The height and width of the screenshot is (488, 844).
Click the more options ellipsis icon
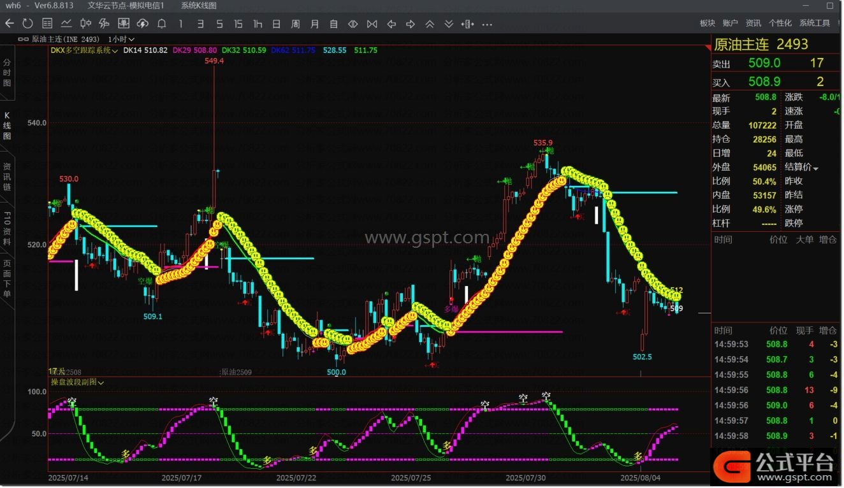[x=487, y=24]
